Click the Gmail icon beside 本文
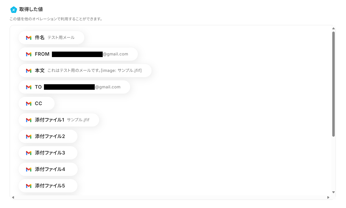Viewport: 346px width, 208px height. click(29, 71)
